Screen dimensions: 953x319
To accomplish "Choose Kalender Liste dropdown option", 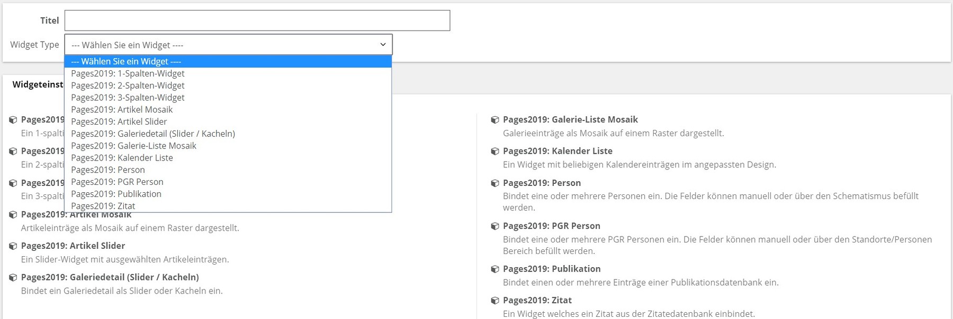I will click(x=122, y=158).
